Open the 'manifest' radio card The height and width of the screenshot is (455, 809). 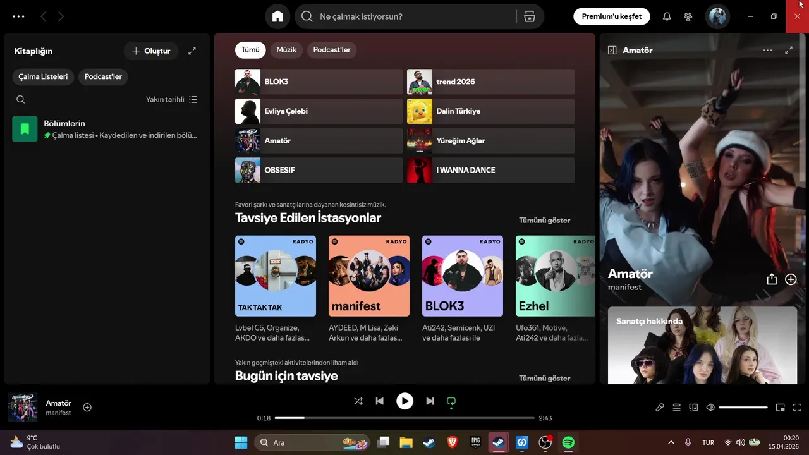(x=369, y=289)
